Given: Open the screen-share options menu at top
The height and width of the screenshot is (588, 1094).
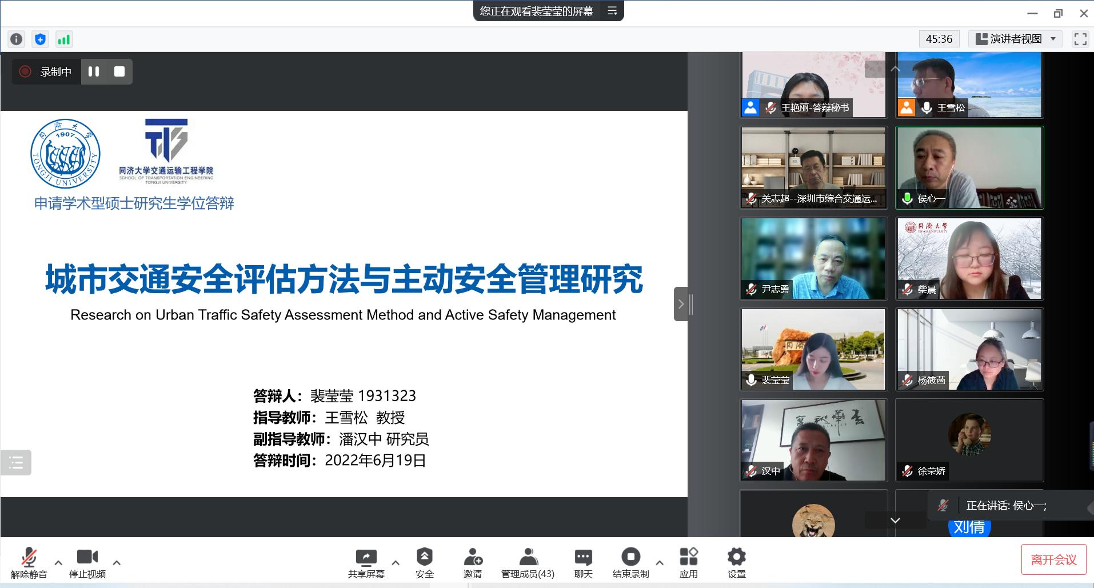Looking at the screenshot, I should pyautogui.click(x=612, y=11).
